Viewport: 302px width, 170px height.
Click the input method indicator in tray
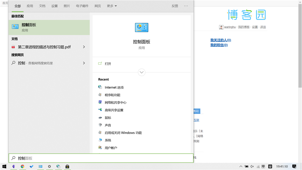point(263,166)
